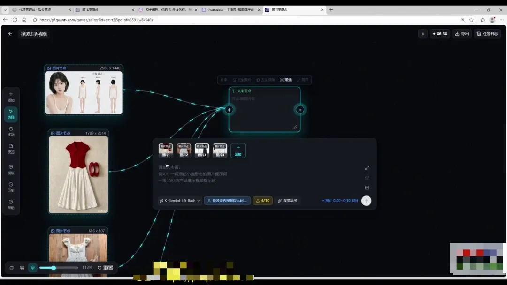Open the 86.38 credits balance

[x=440, y=34]
